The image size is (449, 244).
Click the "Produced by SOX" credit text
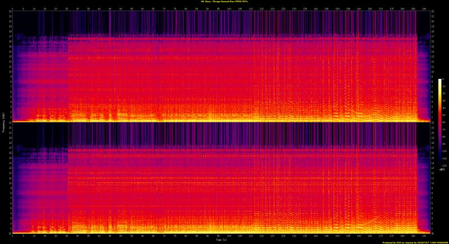(413, 242)
